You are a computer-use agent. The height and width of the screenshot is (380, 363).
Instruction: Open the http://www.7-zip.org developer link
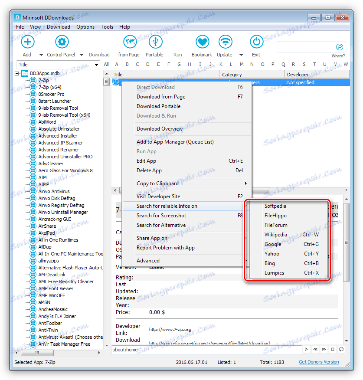click(x=170, y=330)
